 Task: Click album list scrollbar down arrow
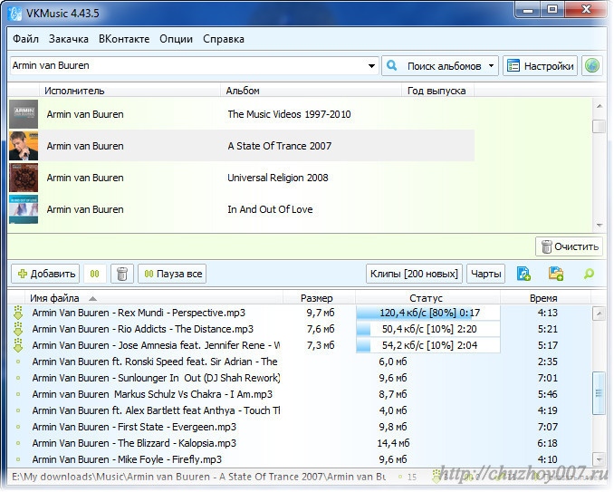click(600, 226)
